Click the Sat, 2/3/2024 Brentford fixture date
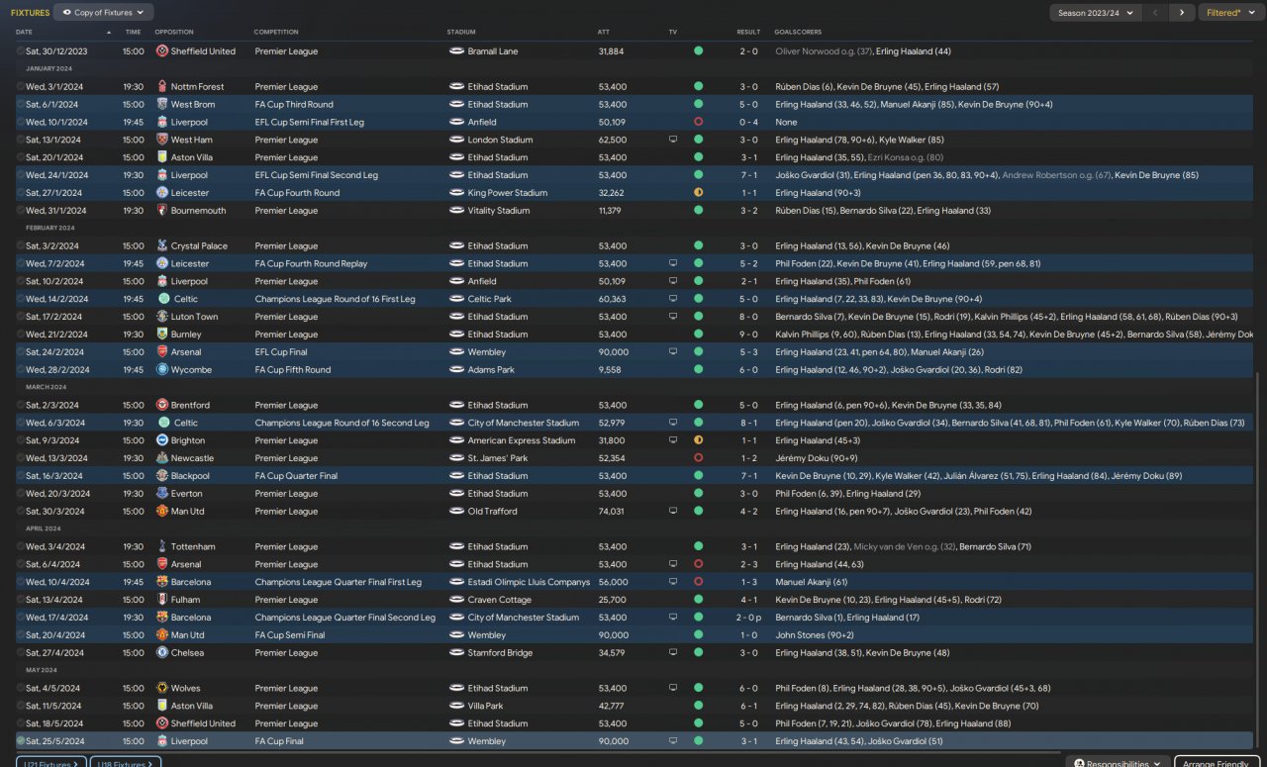Viewport: 1267px width, 767px height. tap(53, 406)
